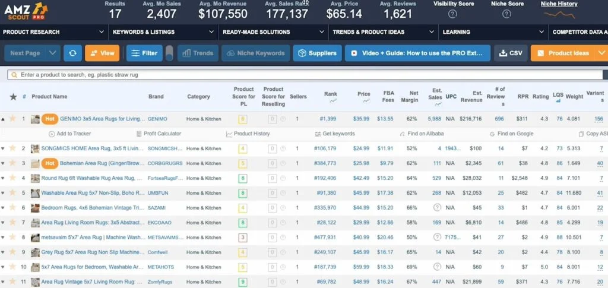The width and height of the screenshot is (608, 288).
Task: Open the Profit Calculator link
Action: tap(159, 134)
